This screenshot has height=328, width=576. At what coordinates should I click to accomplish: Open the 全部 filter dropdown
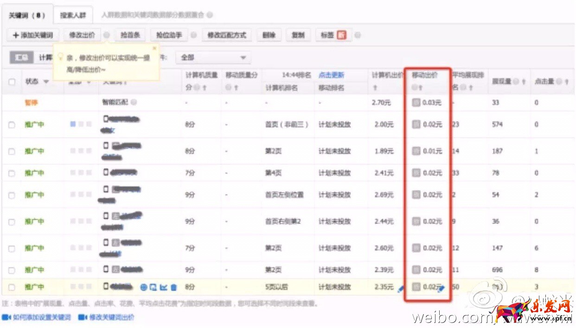pos(213,57)
